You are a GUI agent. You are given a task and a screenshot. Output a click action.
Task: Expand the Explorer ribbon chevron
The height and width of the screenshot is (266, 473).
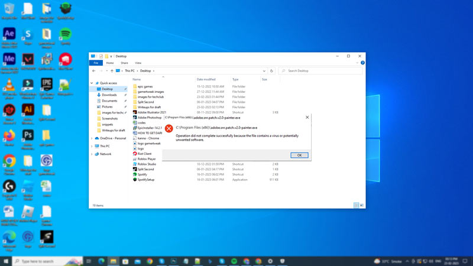[x=357, y=63]
